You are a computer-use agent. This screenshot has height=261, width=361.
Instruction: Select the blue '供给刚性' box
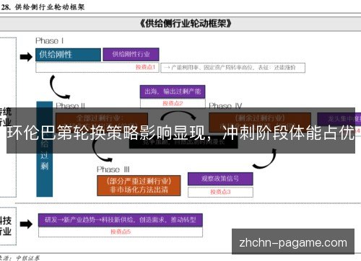point(68,55)
